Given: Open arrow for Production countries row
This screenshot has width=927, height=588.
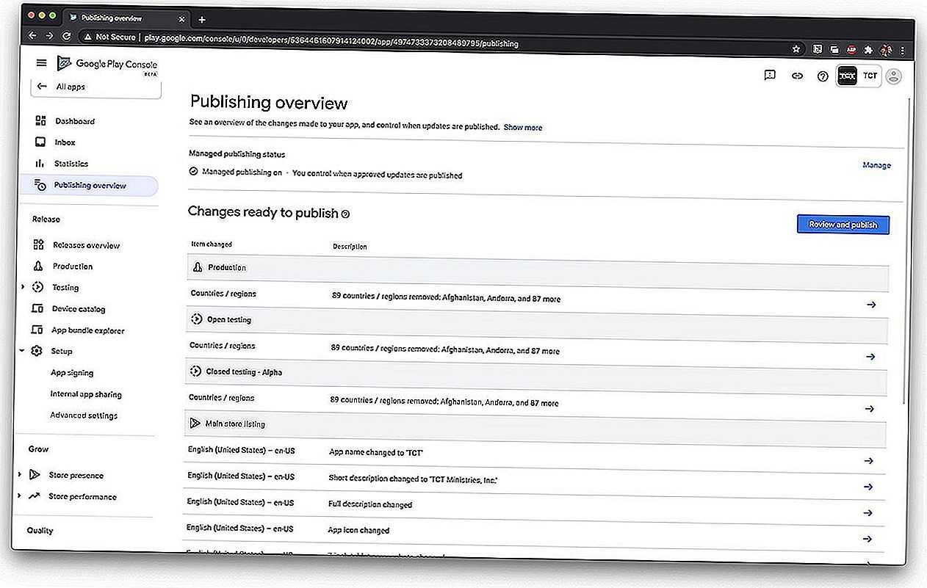Looking at the screenshot, I should pos(871,304).
